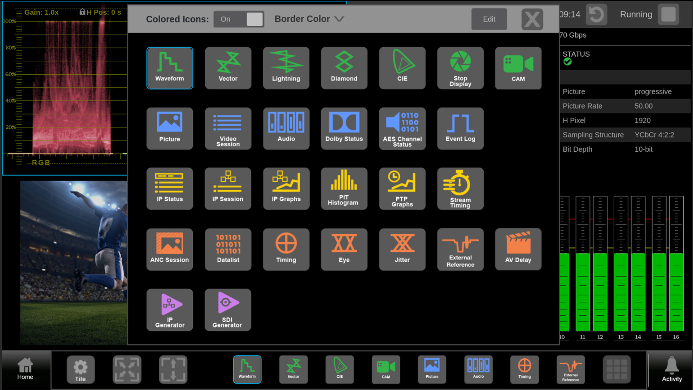Toggle Colored Icons off
The width and height of the screenshot is (693, 390).
pos(239,19)
